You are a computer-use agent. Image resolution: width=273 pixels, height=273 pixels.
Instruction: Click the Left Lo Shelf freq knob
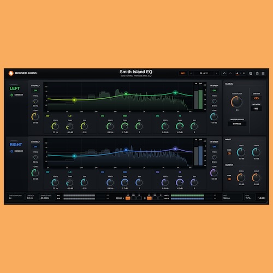tap(35, 101)
